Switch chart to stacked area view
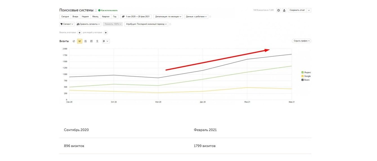Screen dimensions: 377x161 (86, 41)
